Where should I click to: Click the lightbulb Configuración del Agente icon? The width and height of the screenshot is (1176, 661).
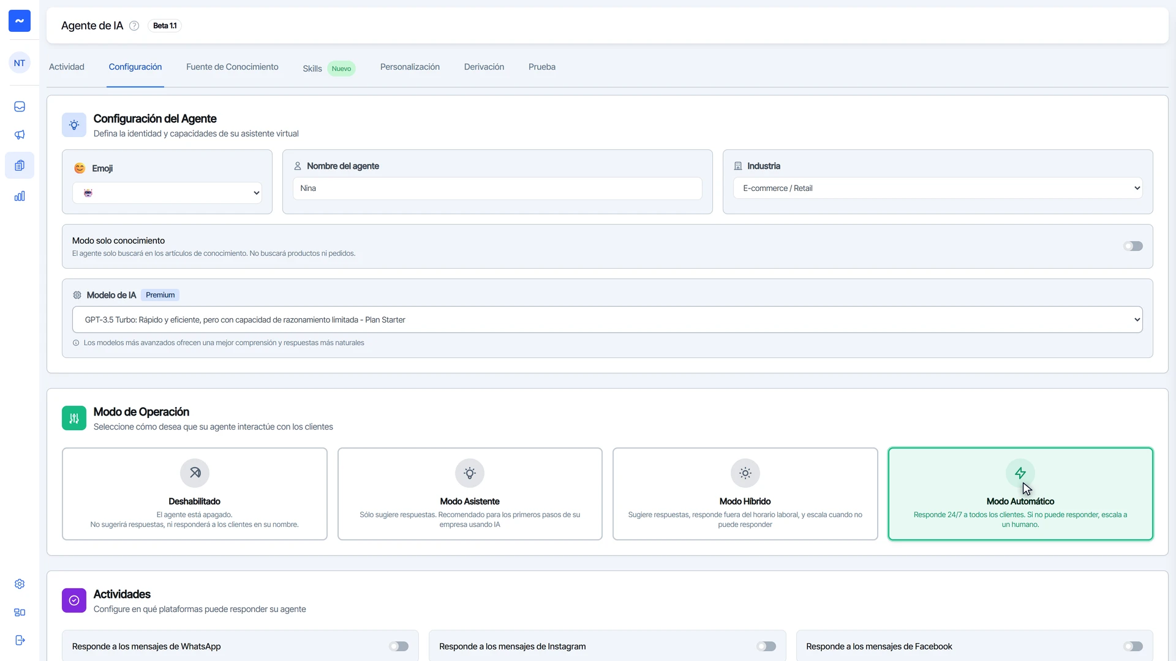click(74, 125)
